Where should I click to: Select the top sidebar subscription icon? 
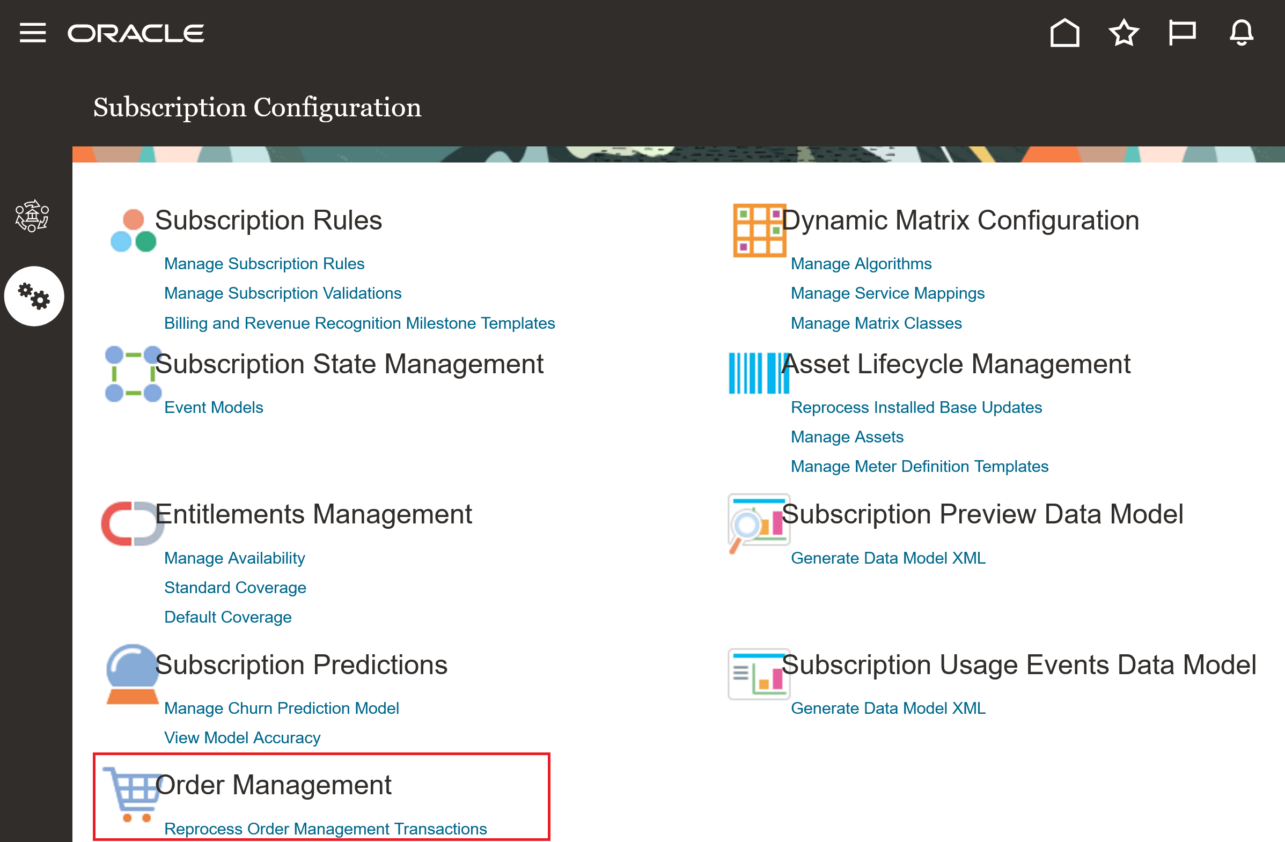click(32, 216)
